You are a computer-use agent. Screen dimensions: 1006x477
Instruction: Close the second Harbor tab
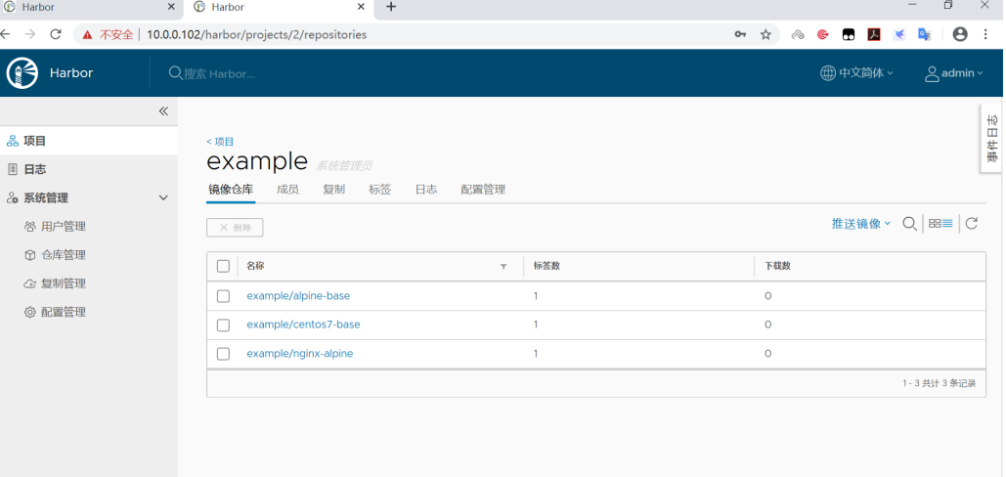[361, 7]
